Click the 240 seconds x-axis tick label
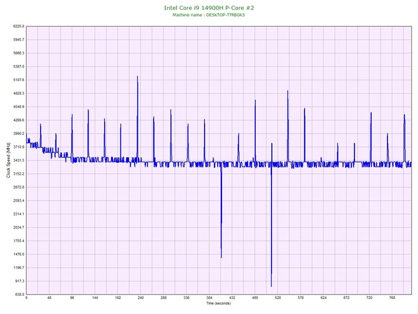This screenshot has width=418, height=314. click(x=141, y=298)
